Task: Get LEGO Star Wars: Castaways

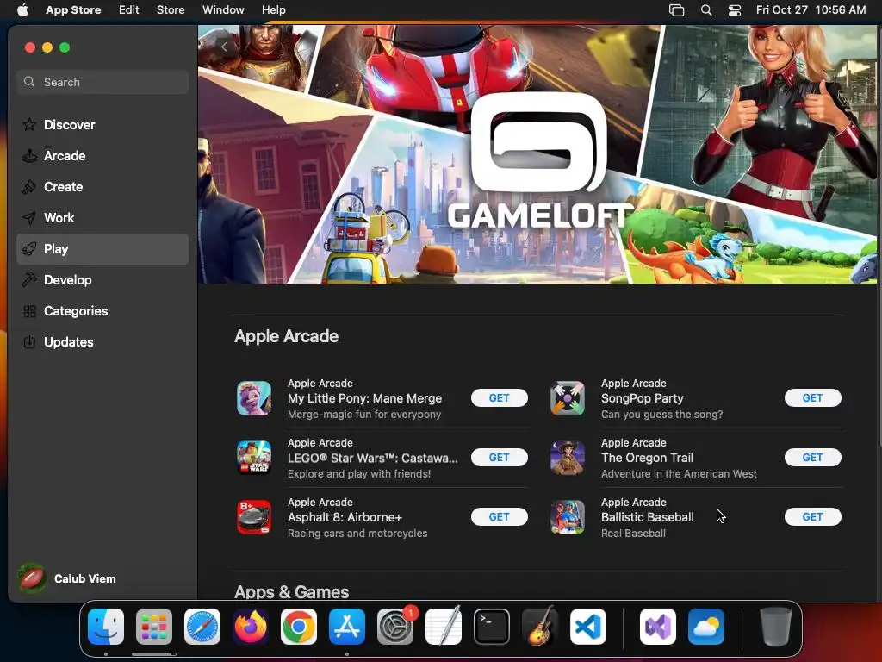Action: [x=499, y=458]
